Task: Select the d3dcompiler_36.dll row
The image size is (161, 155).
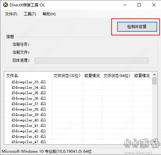Action: tap(78, 98)
